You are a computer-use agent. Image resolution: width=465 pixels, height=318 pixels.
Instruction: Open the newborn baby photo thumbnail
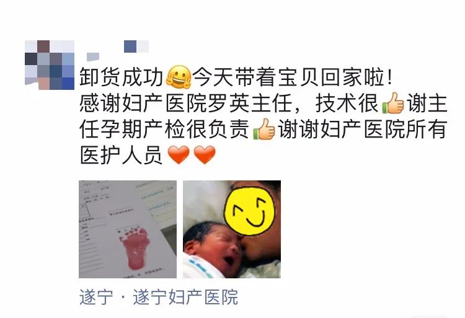tap(232, 229)
